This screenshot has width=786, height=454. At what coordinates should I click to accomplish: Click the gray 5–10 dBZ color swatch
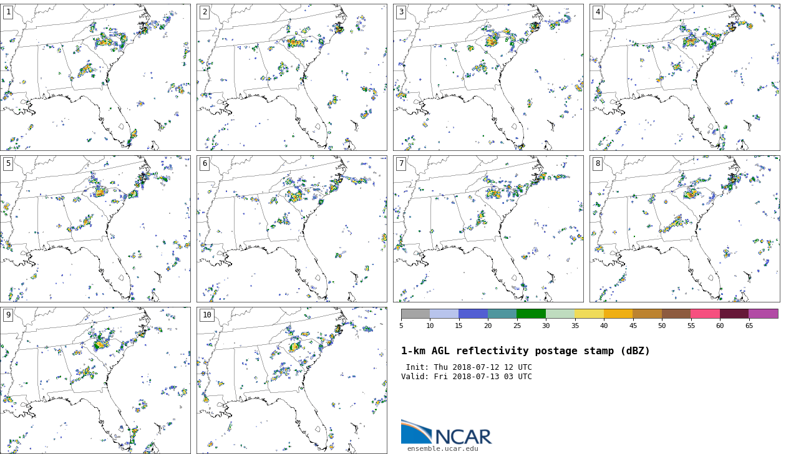tap(415, 314)
